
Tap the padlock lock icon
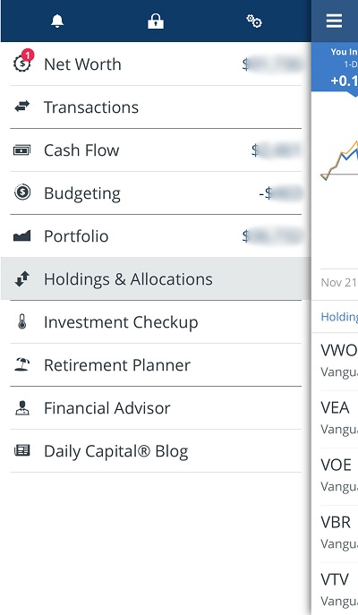click(x=156, y=21)
